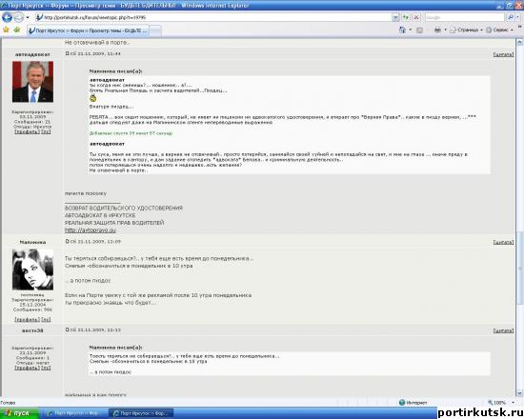
Task: Open Малинина's avatar portrait
Action: pyautogui.click(x=32, y=269)
